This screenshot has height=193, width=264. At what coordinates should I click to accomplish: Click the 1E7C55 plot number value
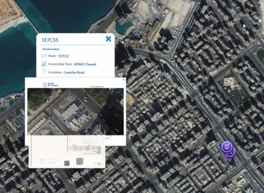coord(63,56)
